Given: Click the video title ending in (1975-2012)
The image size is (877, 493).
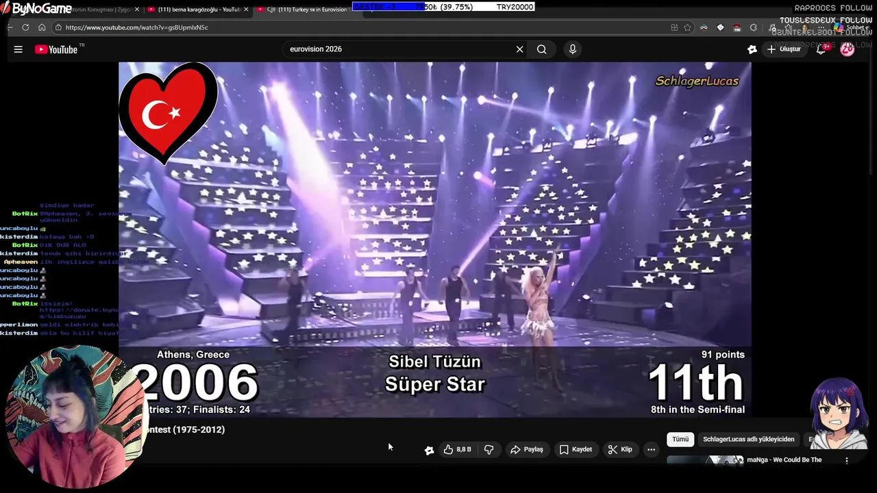Looking at the screenshot, I should coord(184,429).
